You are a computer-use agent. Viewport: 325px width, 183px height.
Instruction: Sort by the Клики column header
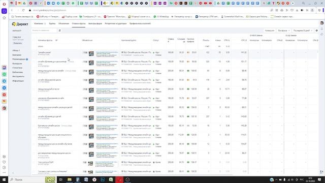coord(218,40)
